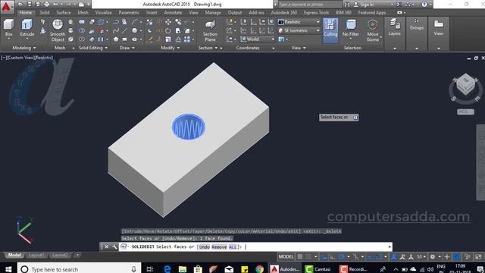Open the World UCS dropdown
485x273 pixels.
pos(258,39)
